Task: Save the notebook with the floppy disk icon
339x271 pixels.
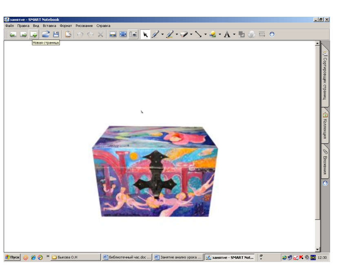Action: click(x=56, y=34)
